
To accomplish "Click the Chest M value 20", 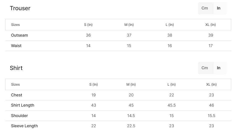I will 131,95.
